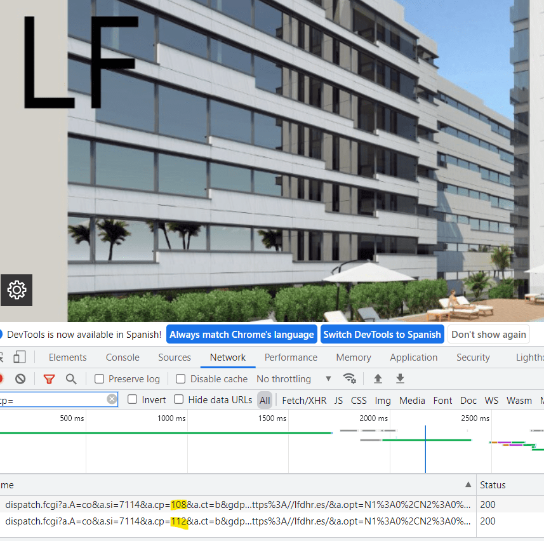Open the network search magnifier
The height and width of the screenshot is (541, 544).
pyautogui.click(x=71, y=378)
